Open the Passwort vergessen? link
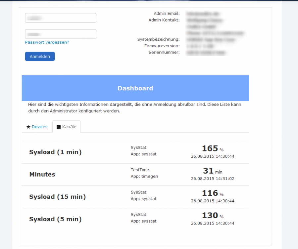 coord(47,42)
